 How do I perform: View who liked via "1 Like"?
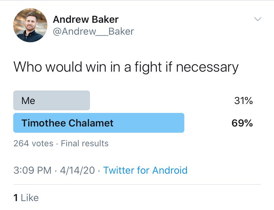tap(26, 198)
